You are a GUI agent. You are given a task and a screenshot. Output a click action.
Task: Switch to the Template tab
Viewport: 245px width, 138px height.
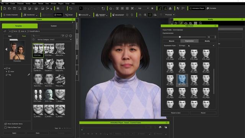[x=20, y=26]
